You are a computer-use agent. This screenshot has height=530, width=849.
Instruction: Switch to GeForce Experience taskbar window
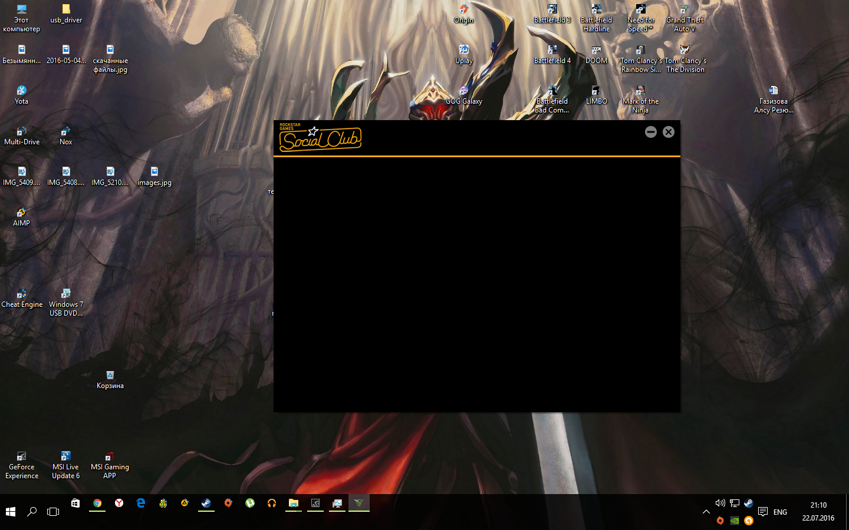pos(315,503)
